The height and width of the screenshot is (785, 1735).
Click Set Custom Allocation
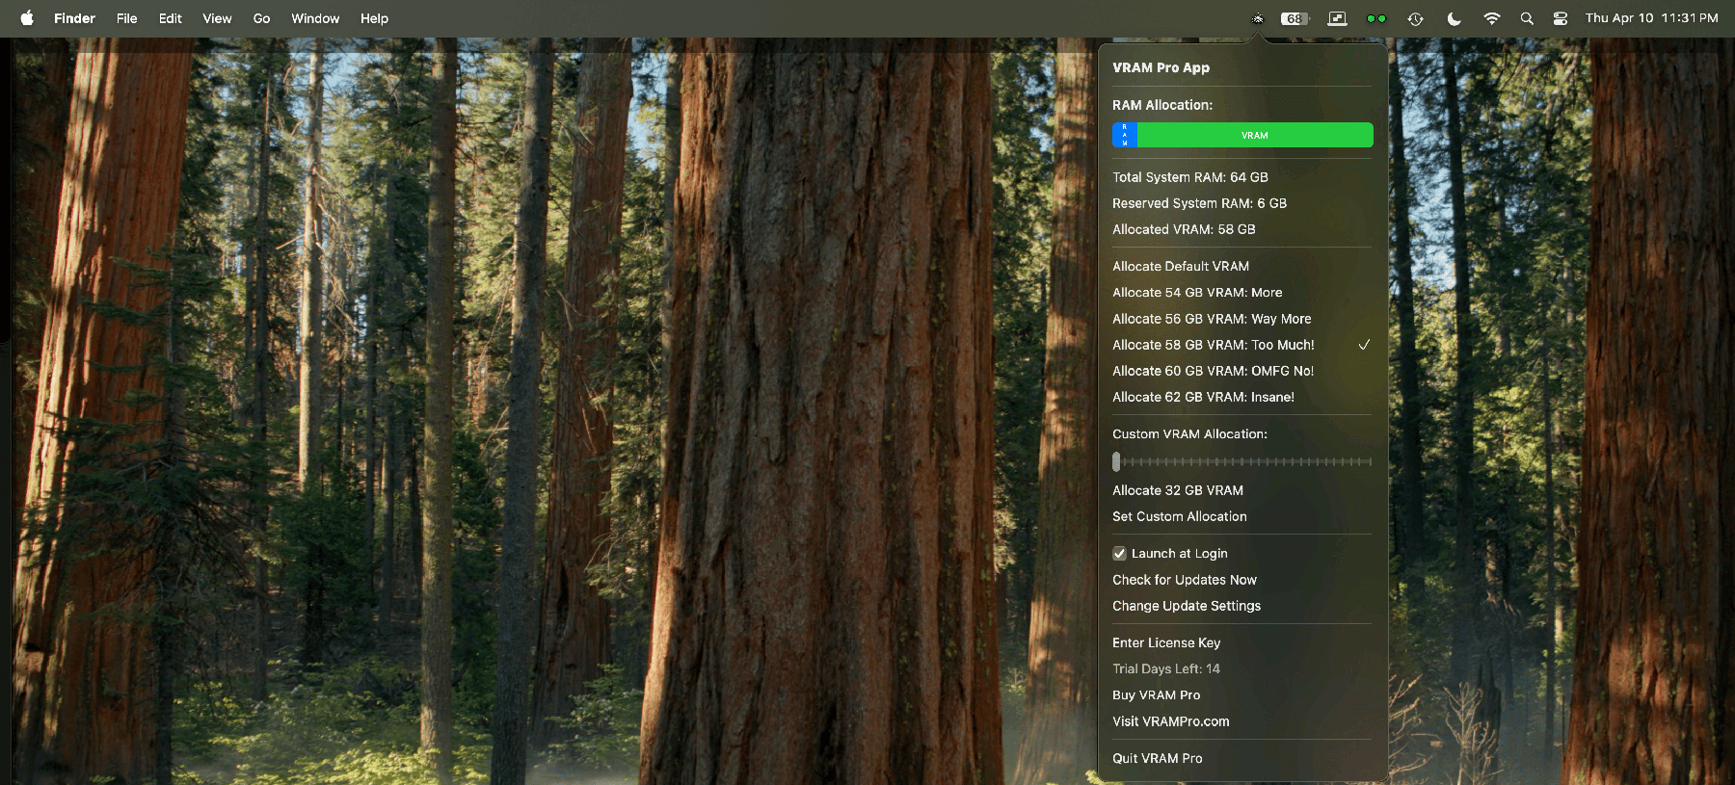tap(1179, 517)
